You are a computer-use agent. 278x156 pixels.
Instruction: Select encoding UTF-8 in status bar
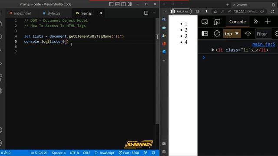pos(74,153)
